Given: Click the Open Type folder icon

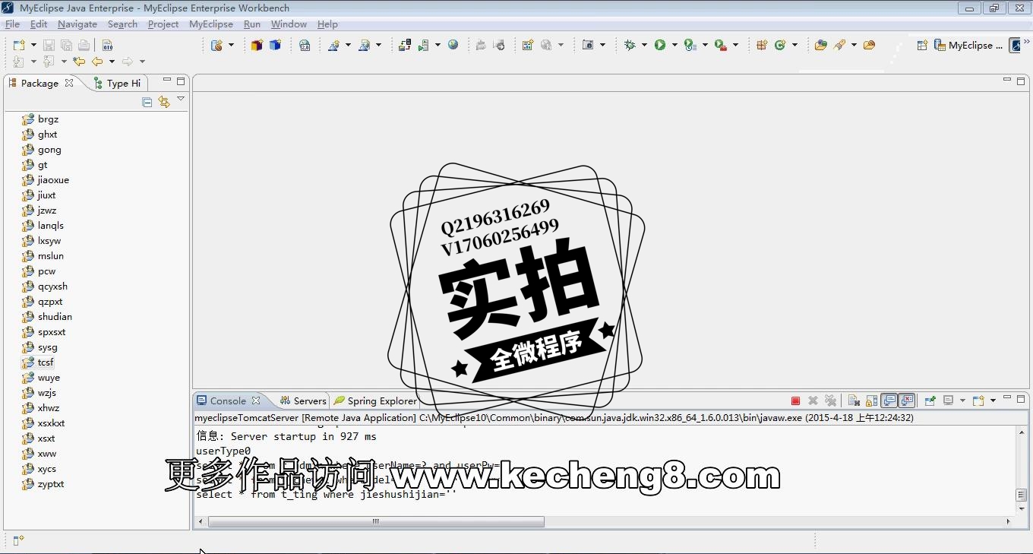Looking at the screenshot, I should coord(820,46).
